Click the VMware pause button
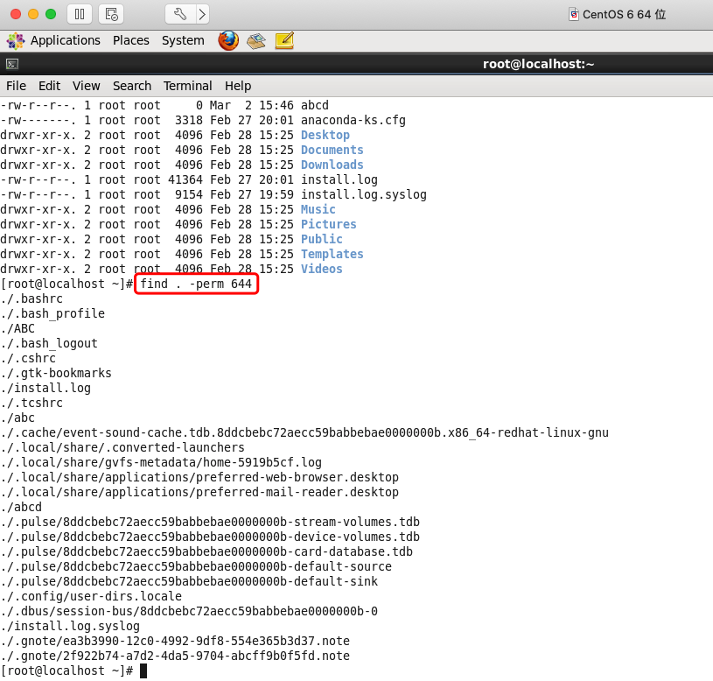The height and width of the screenshot is (681, 713). 80,14
